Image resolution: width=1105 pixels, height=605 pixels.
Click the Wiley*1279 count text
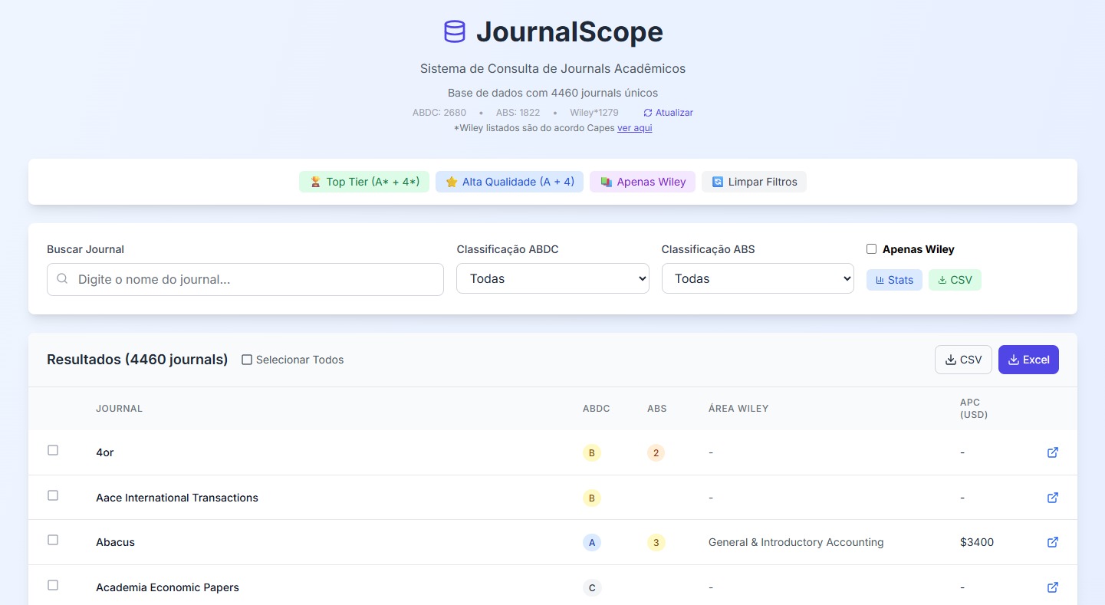[594, 113]
